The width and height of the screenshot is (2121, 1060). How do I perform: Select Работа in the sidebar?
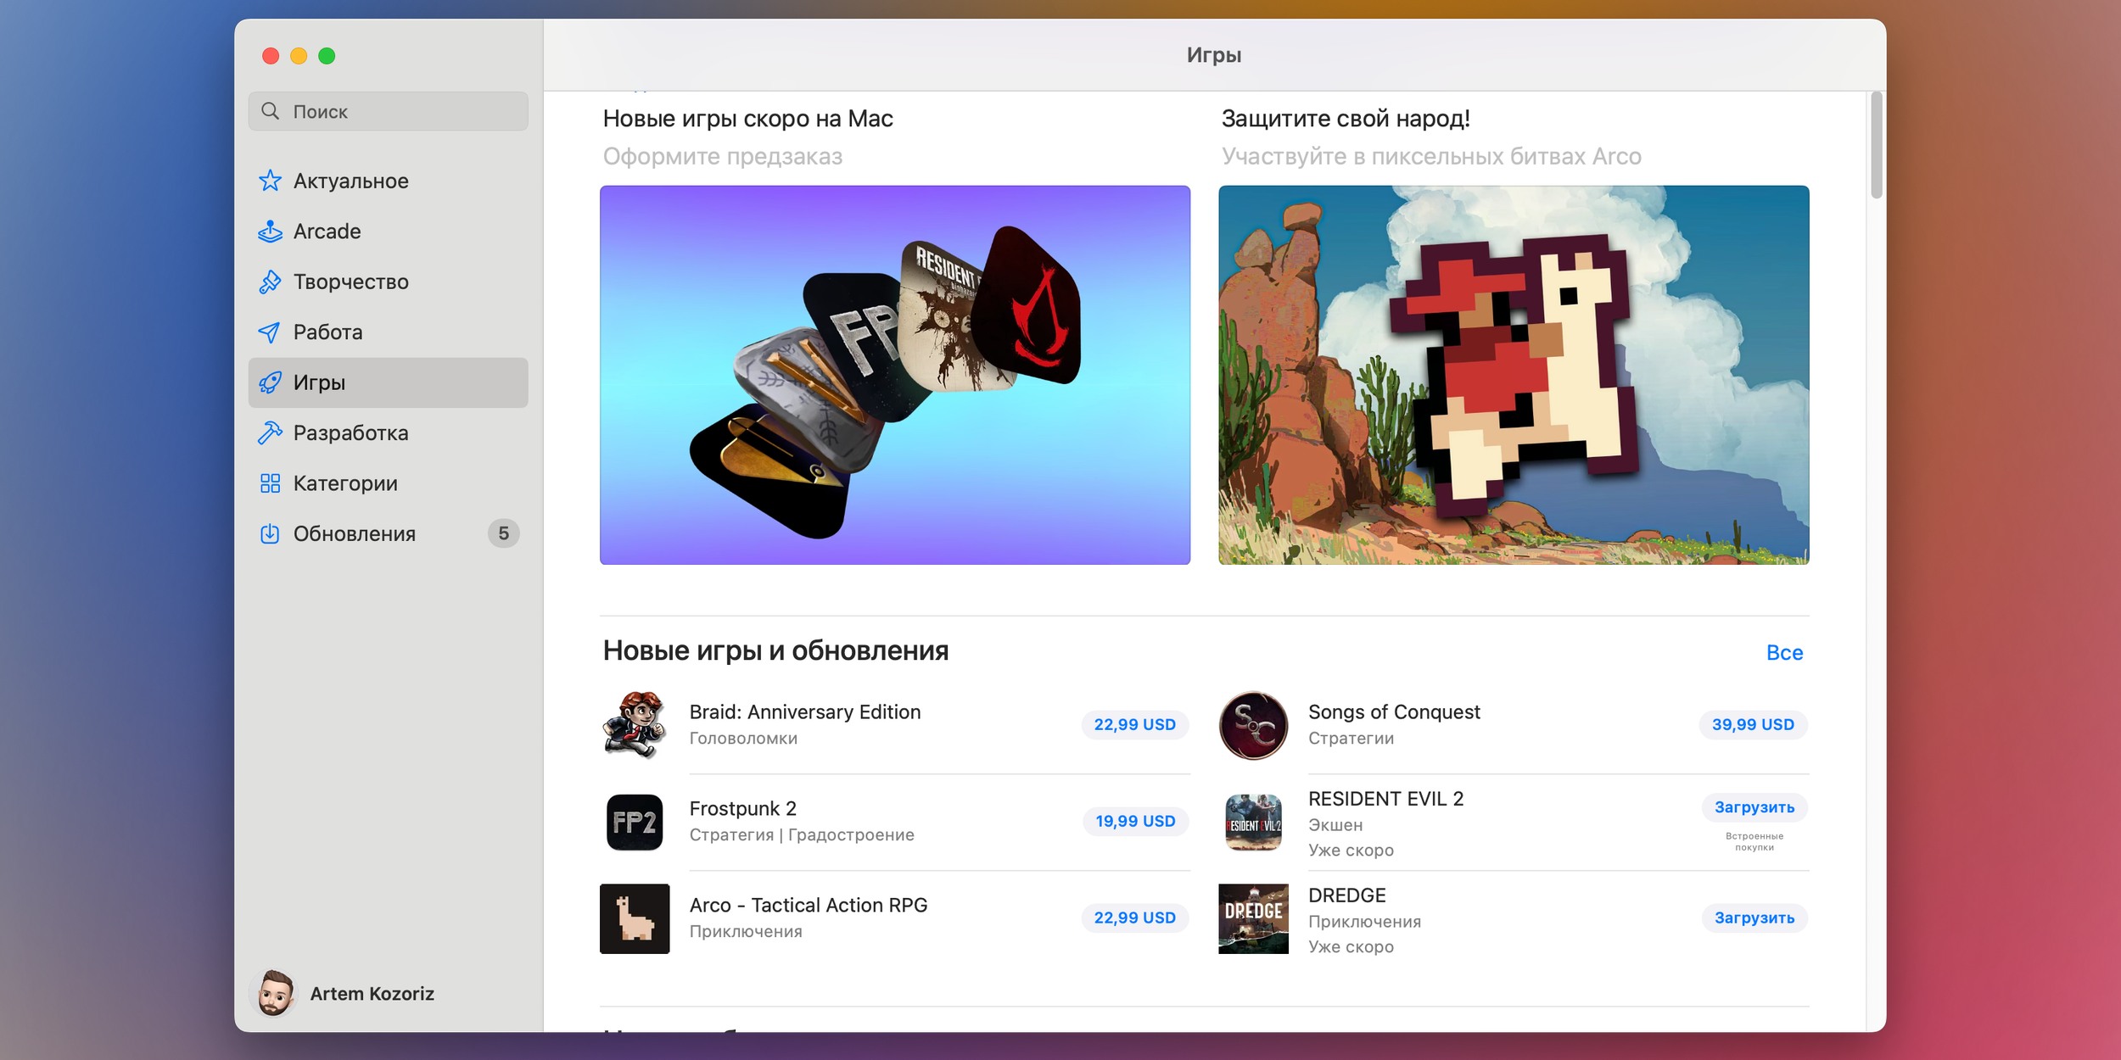[x=388, y=332]
